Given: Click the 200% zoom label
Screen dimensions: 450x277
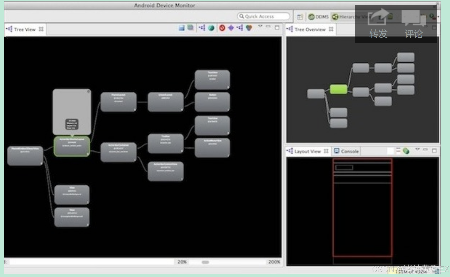Looking at the screenshot, I should pyautogui.click(x=274, y=262).
